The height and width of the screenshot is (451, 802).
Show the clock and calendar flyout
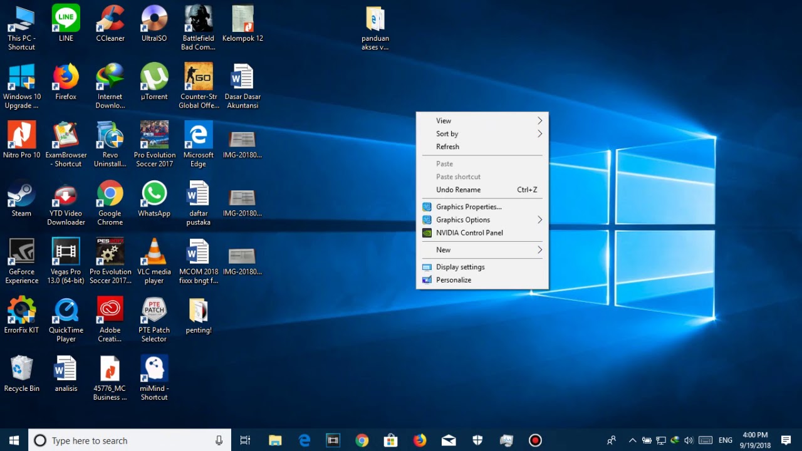(755, 440)
